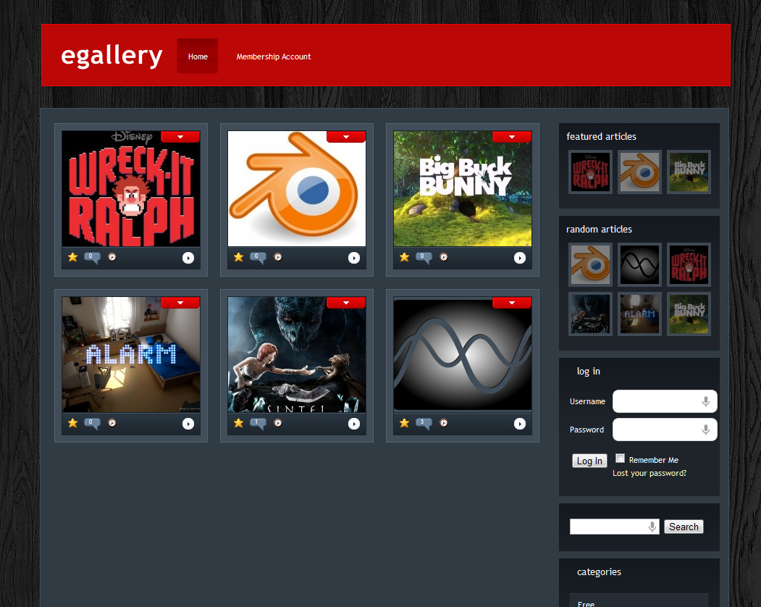Open the wave thumbnail in random articles

[639, 264]
